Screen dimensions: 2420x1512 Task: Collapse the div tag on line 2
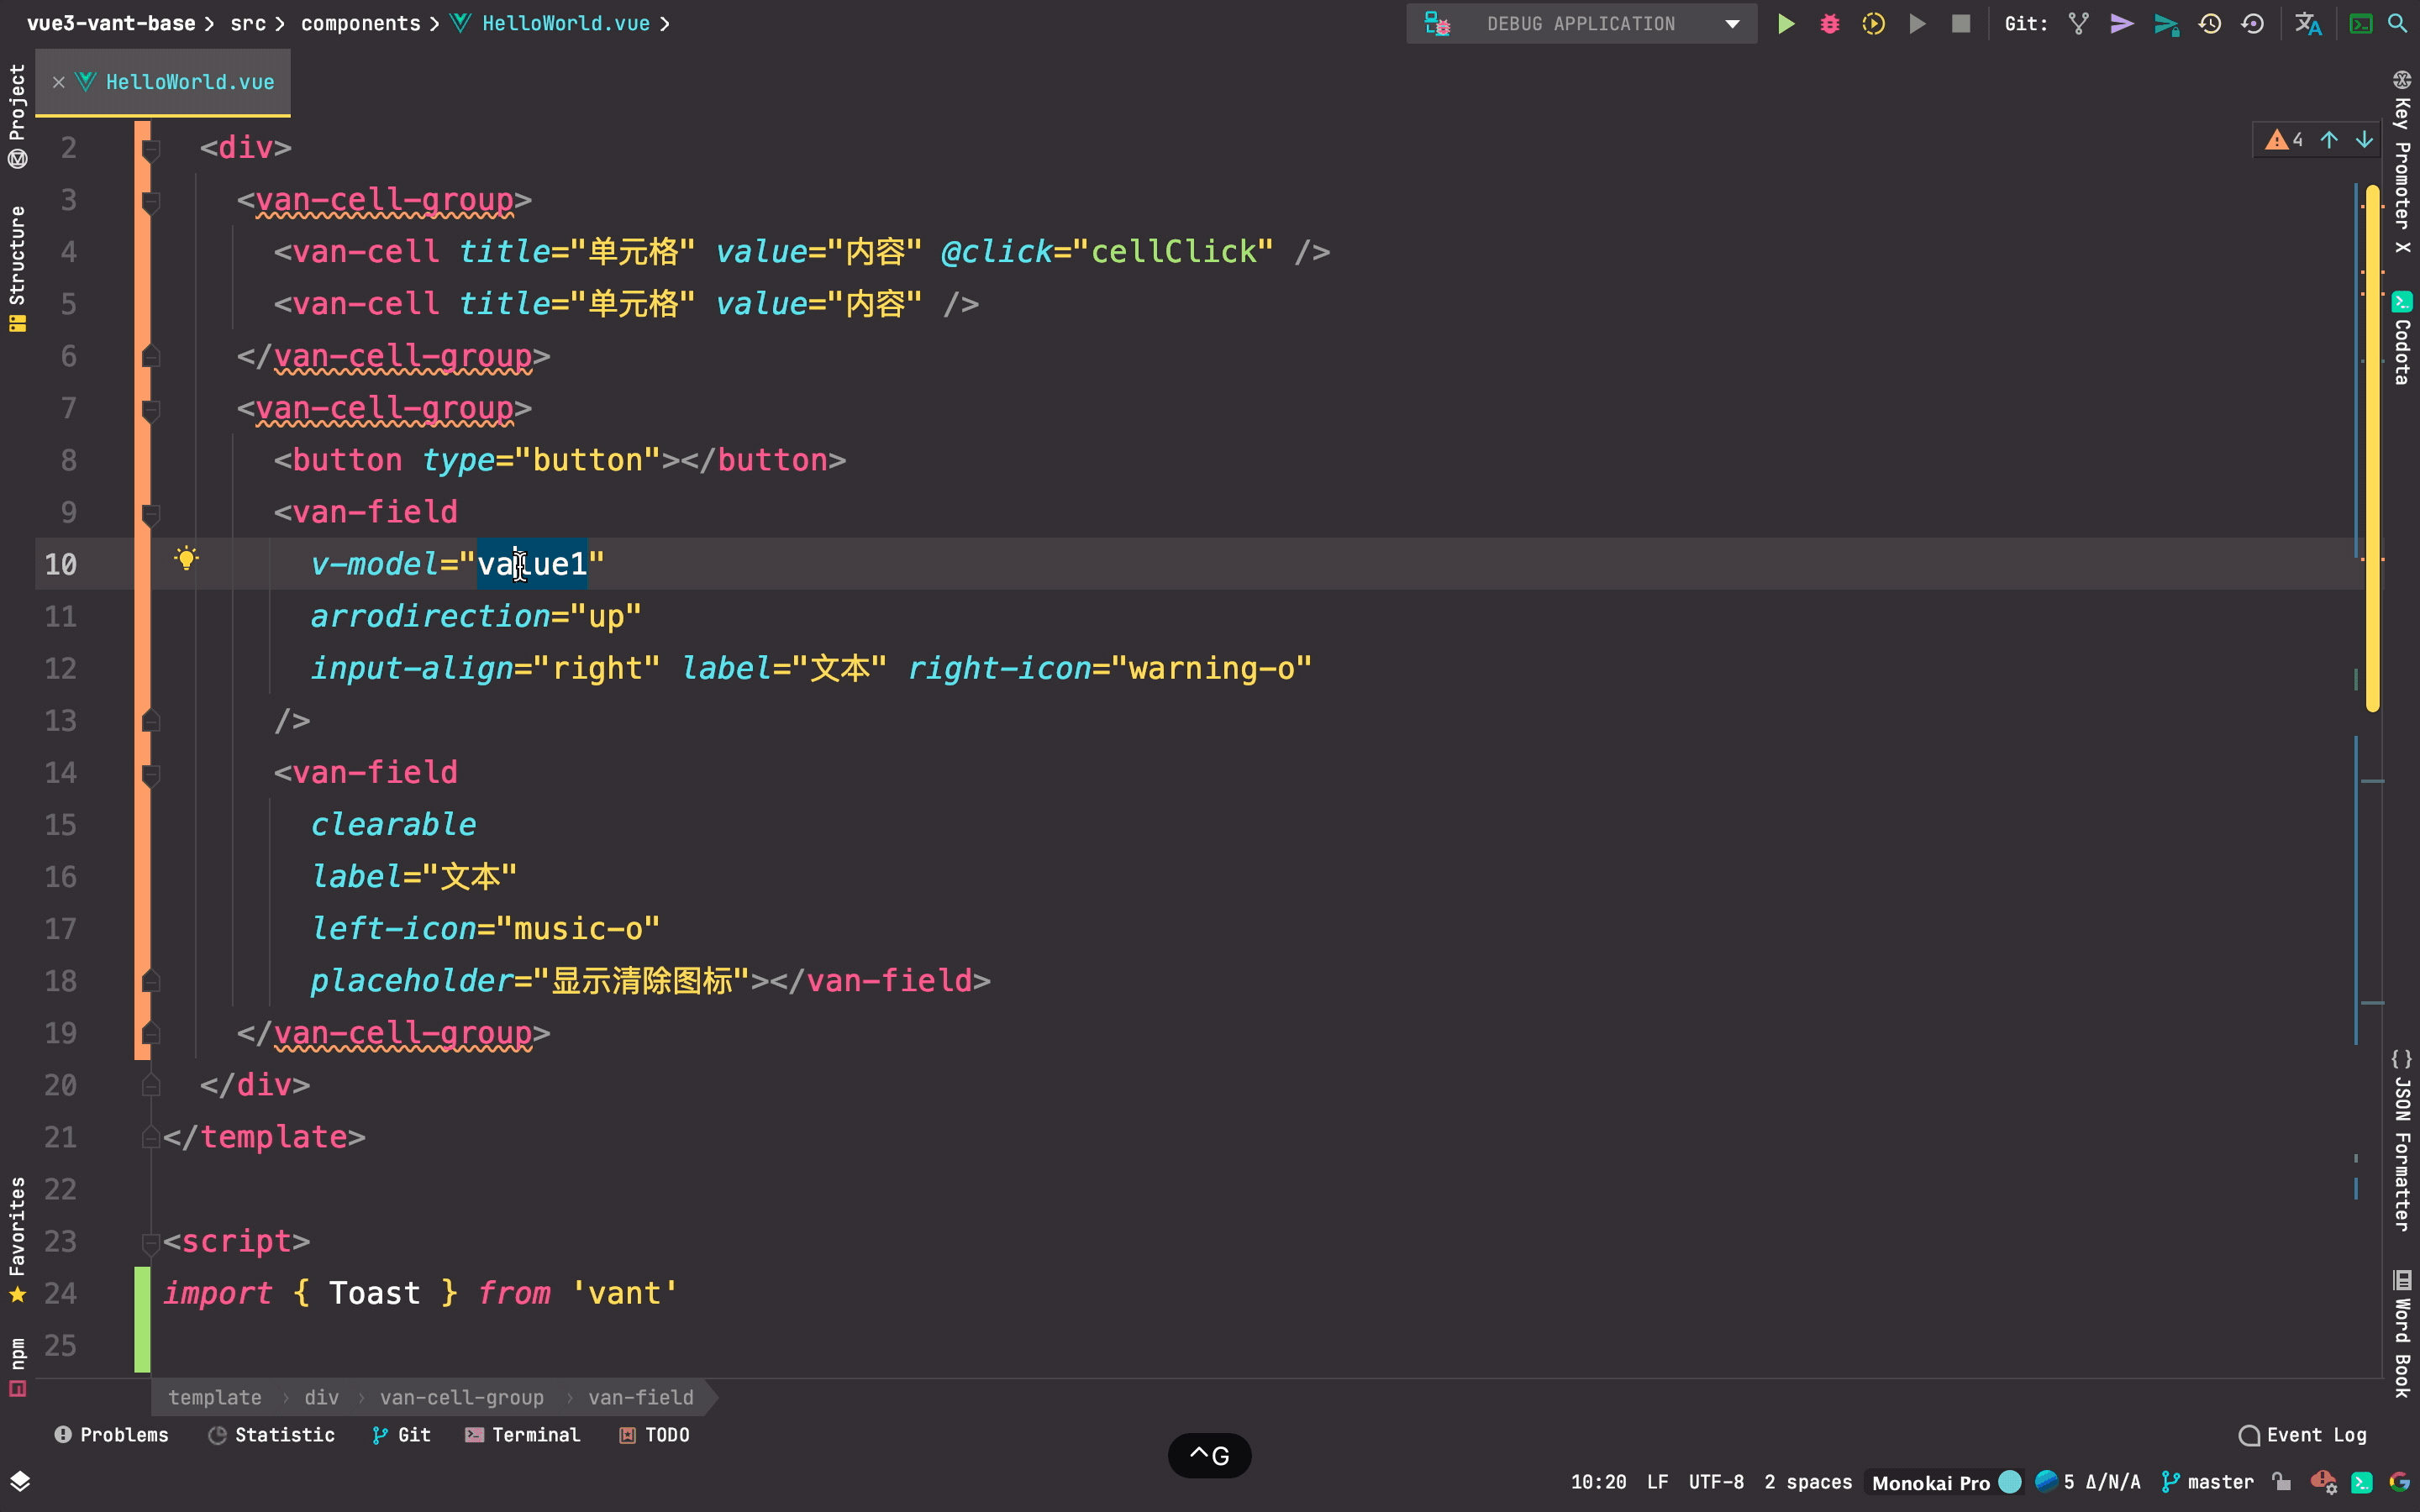pos(151,150)
